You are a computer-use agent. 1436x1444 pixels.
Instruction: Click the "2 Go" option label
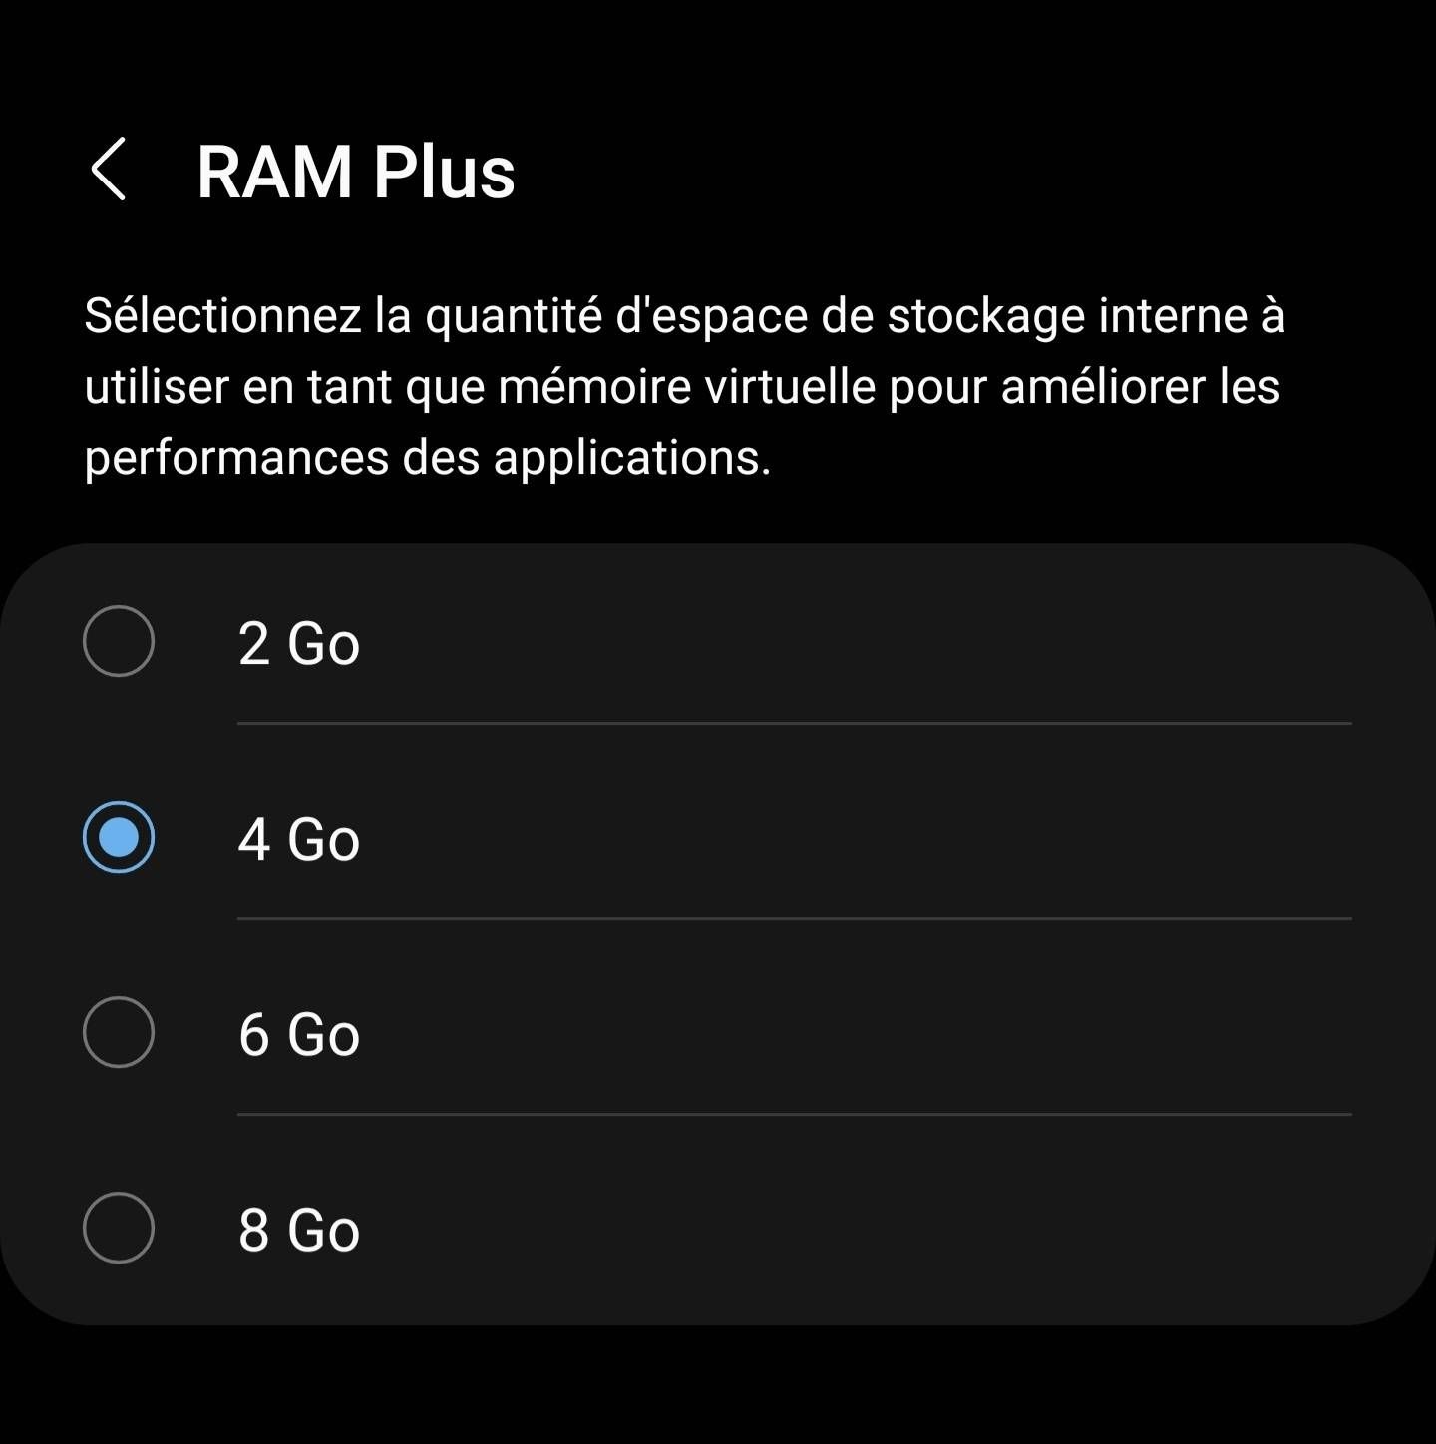point(298,643)
